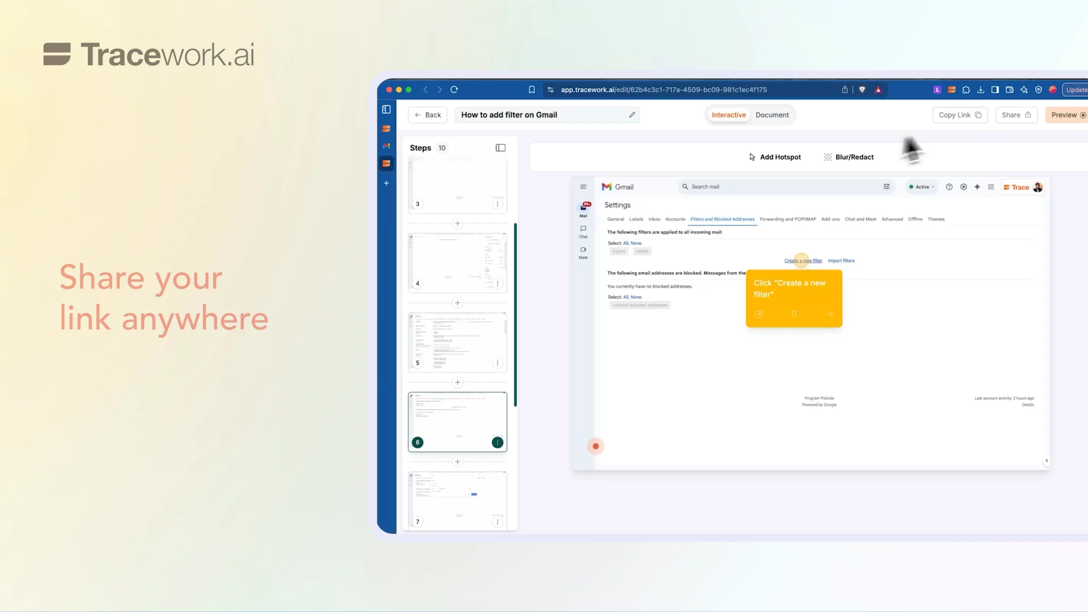
Task: Select the step 4 thumbnail
Action: point(457,263)
